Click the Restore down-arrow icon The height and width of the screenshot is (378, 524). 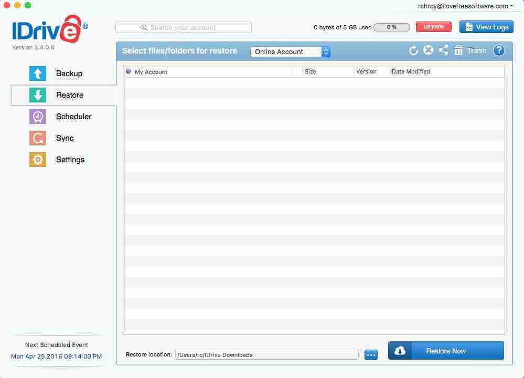coord(38,95)
